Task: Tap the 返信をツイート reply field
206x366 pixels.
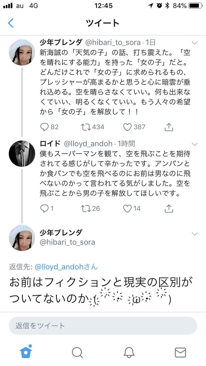Action: click(x=103, y=325)
